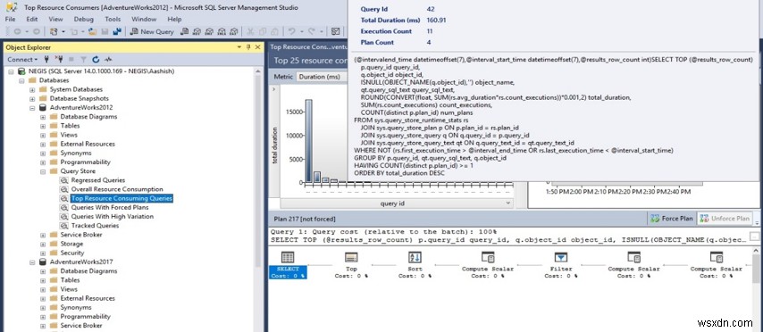Select Storage folder under AdventureWorks2012

(x=71, y=244)
